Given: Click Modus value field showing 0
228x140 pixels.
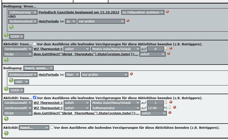Looking at the screenshot, I should 155,49.
